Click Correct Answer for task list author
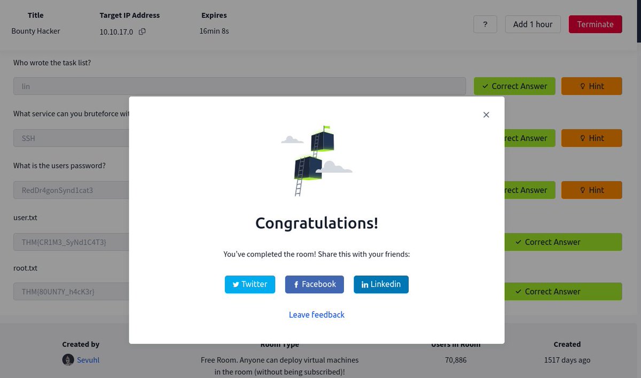This screenshot has height=378, width=641. coord(514,86)
